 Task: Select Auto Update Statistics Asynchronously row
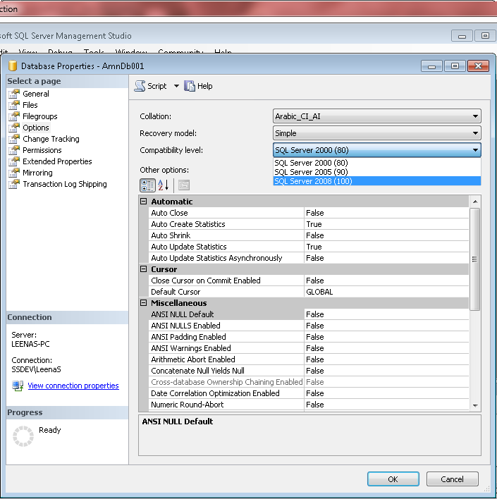point(309,258)
